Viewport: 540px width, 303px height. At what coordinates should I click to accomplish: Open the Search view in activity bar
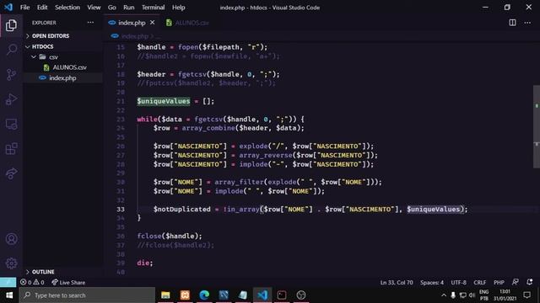coord(11,50)
